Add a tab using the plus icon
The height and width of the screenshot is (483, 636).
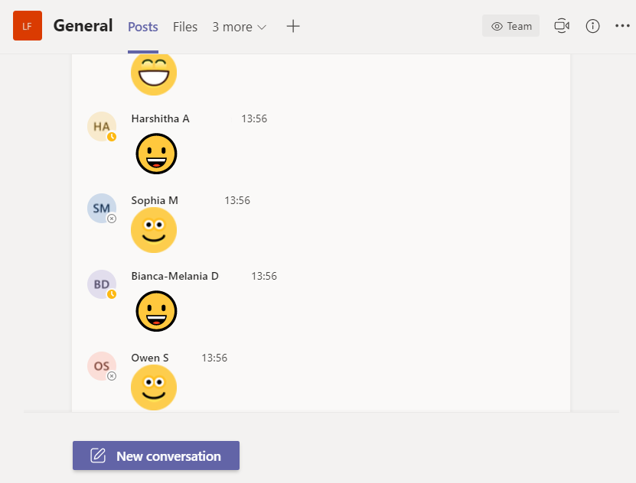(x=293, y=26)
